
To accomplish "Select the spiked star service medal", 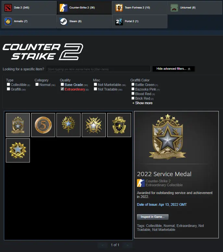I will (94, 125).
